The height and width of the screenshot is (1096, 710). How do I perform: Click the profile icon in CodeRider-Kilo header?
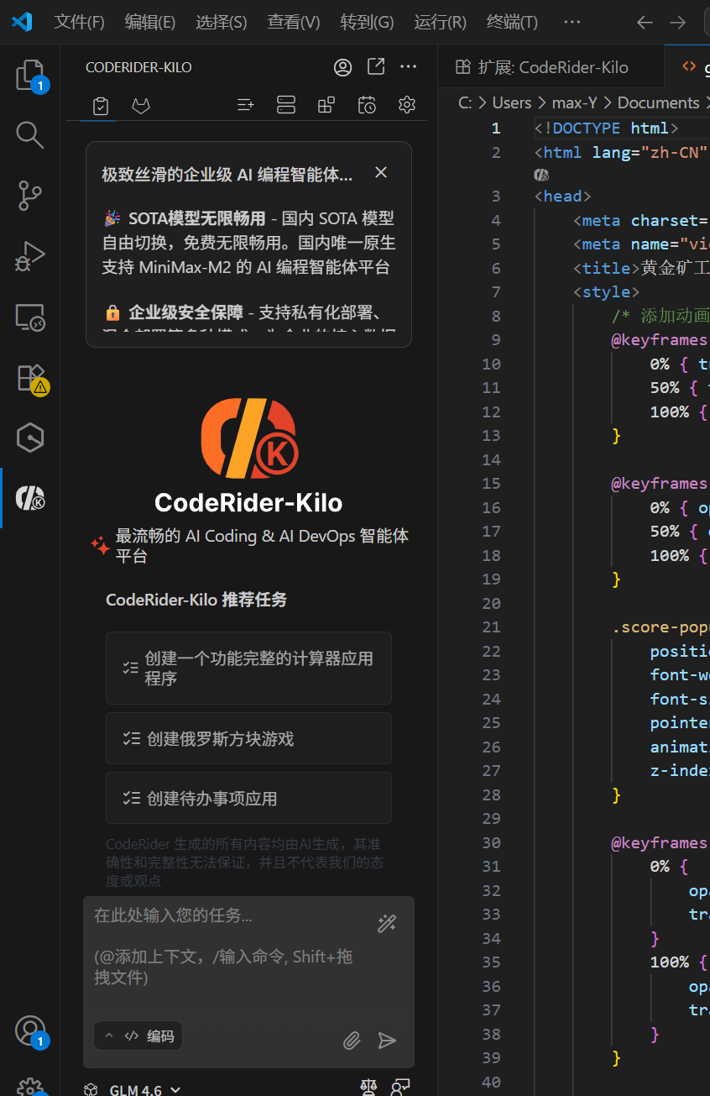pos(342,67)
